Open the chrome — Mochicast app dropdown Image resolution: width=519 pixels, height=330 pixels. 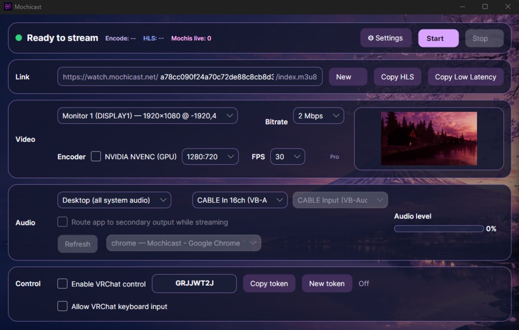(183, 243)
